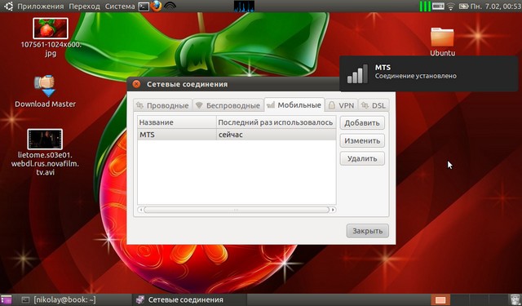This screenshot has width=522, height=306.
Task: Open the network manager Wi-Fi tray icon
Action: 451,6
